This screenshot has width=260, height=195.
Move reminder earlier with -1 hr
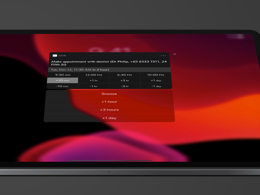(93, 86)
